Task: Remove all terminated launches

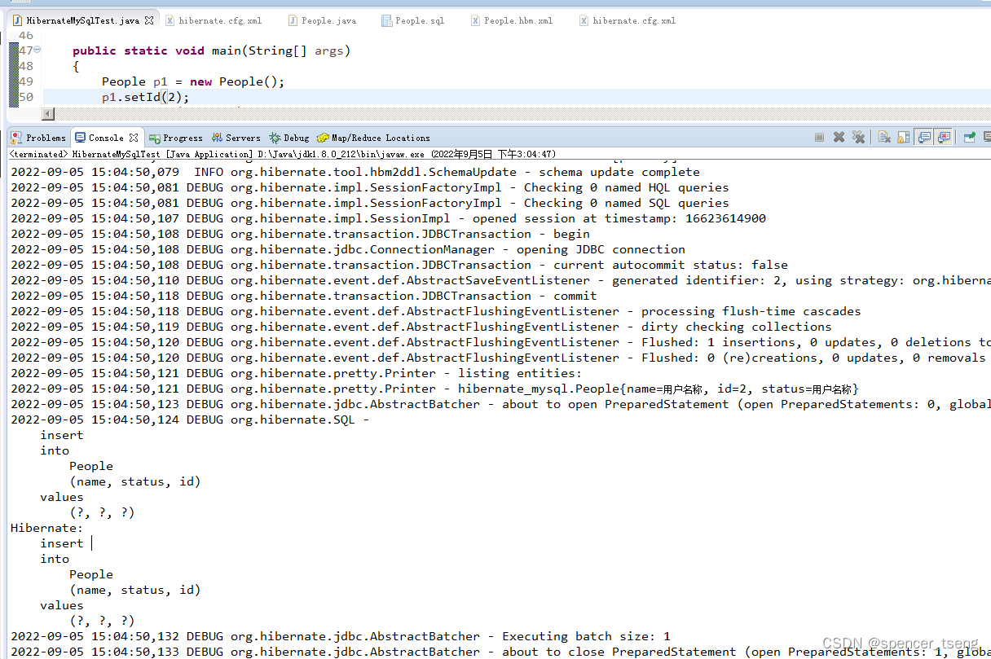Action: pos(859,138)
